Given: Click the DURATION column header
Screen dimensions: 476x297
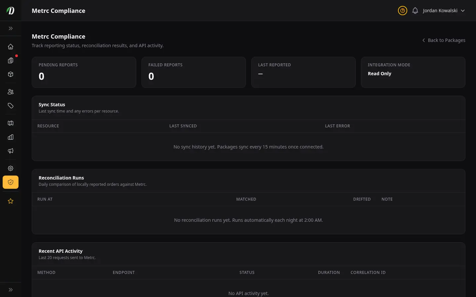Looking at the screenshot, I should point(329,273).
